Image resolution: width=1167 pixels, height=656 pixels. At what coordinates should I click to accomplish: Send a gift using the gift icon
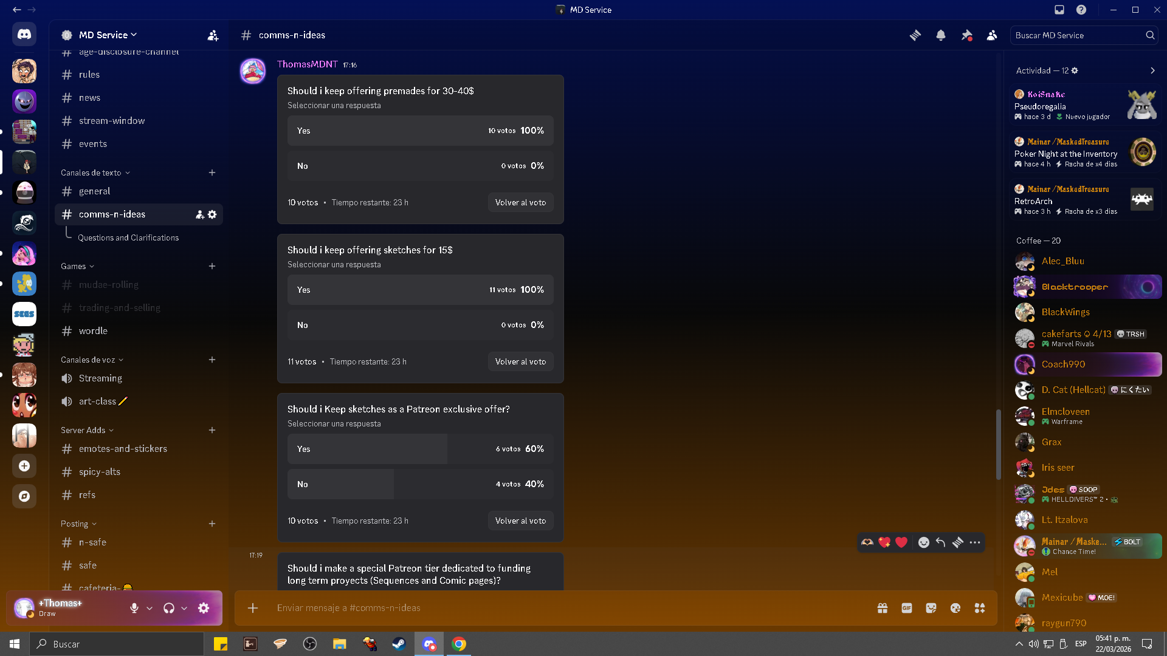click(x=883, y=608)
